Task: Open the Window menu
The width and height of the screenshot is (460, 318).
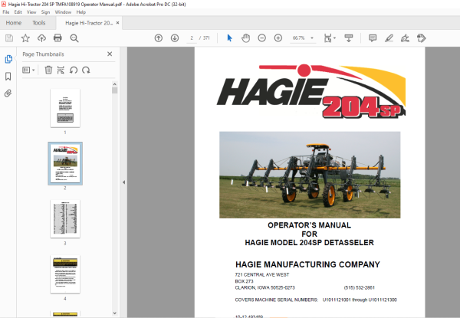Action: 63,12
